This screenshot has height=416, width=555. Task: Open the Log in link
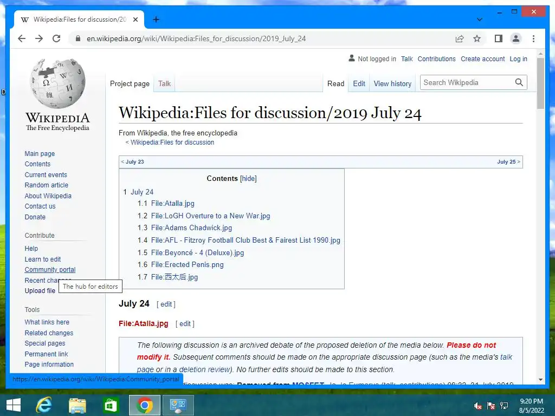pos(518,58)
